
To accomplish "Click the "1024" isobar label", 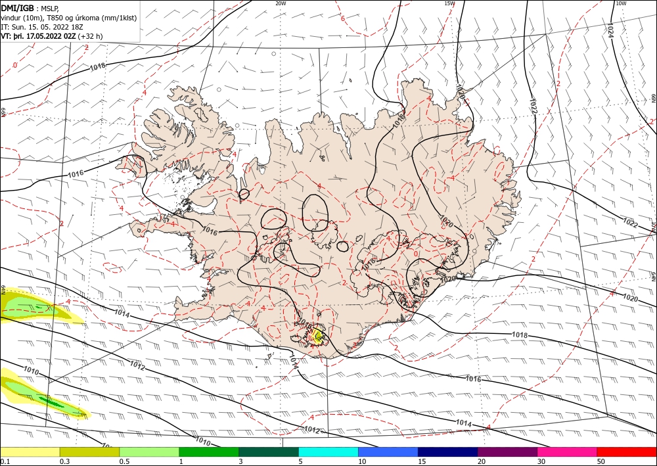I will tap(610, 31).
